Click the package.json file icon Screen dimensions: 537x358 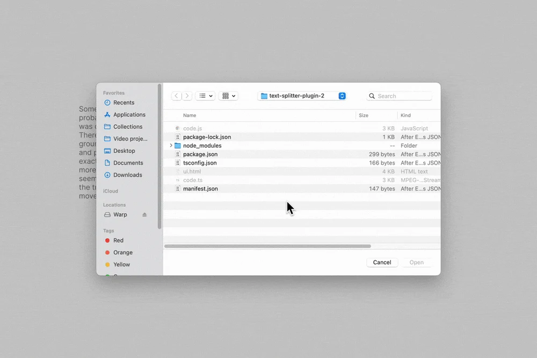pos(177,155)
